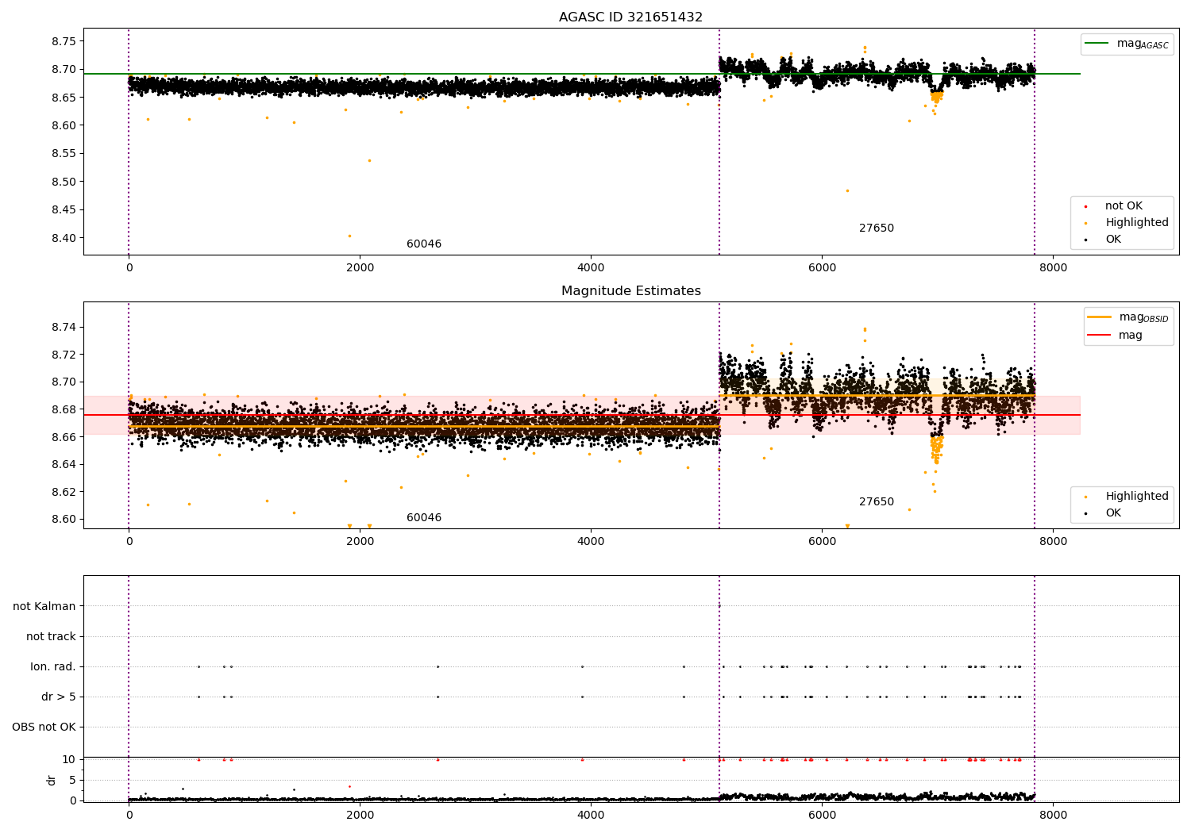Click the red 'not OK' legend marker
The width and height of the screenshot is (1191, 833).
1085,206
